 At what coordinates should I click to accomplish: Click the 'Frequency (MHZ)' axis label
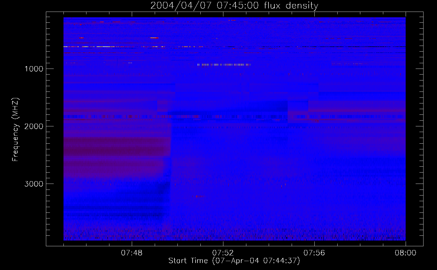[x=15, y=130]
